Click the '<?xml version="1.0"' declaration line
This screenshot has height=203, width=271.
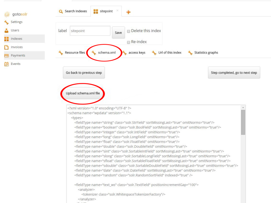pos(99,108)
